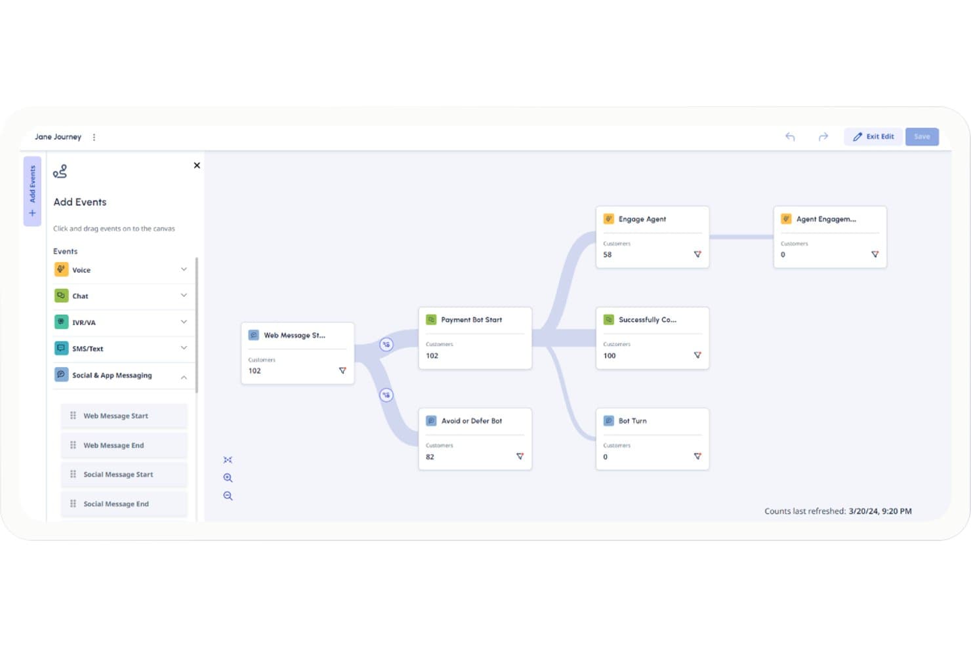Click the Save button

[x=922, y=136]
